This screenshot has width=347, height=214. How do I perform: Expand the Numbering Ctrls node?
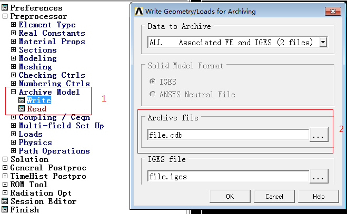(x=14, y=84)
